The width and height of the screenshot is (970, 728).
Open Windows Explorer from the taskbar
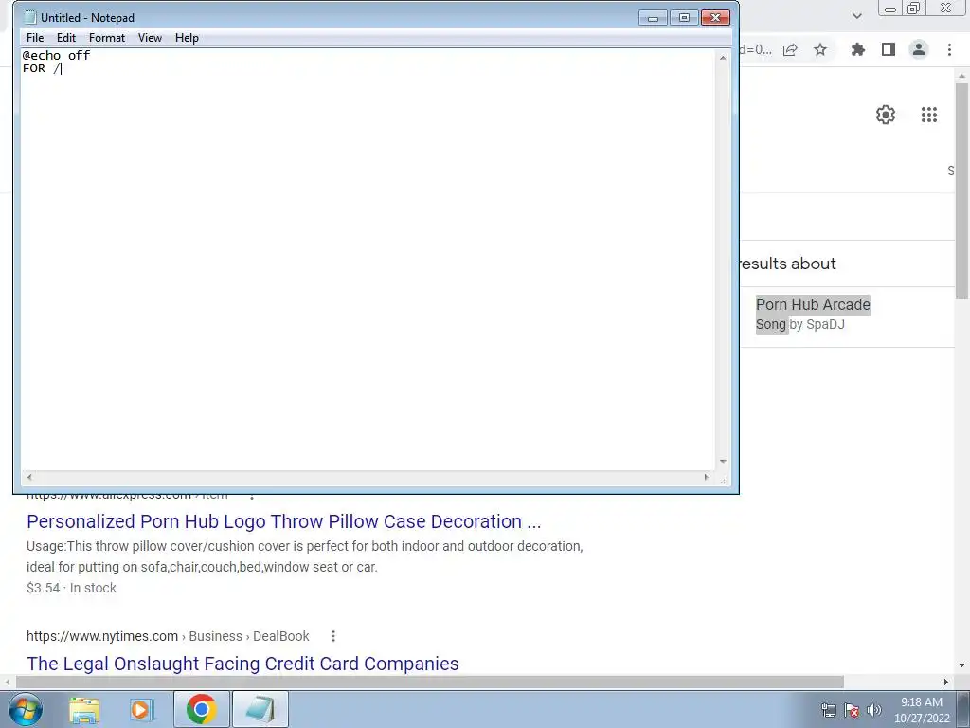point(84,709)
